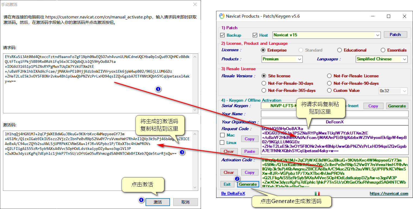Select the Custom Value radio button
The width and height of the screenshot is (413, 209).
point(329,91)
